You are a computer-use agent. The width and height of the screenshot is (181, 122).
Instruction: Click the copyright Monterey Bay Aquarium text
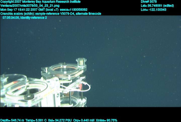(40, 2)
